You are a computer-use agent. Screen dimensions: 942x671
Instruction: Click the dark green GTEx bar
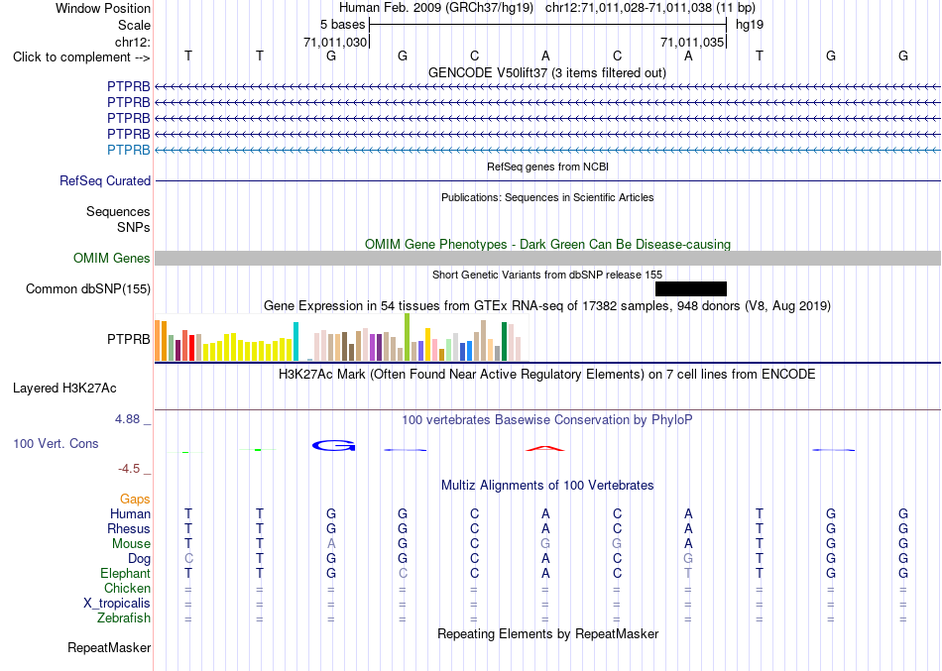pos(504,341)
